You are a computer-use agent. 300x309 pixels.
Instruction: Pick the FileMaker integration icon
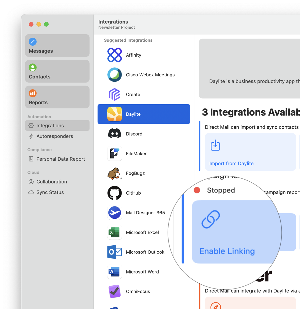click(115, 153)
